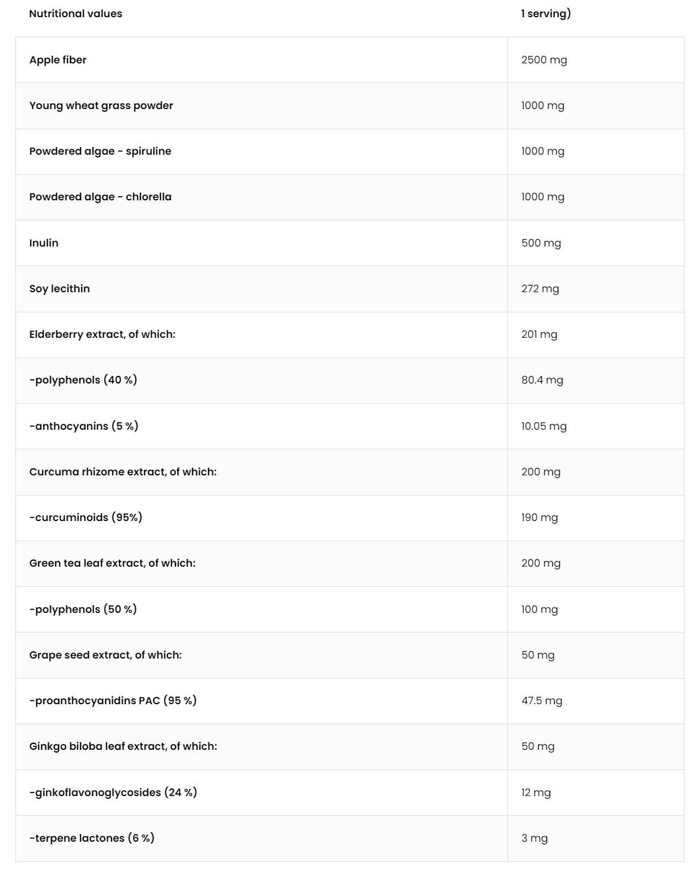Viewport: 697px width, 869px height.
Task: Click 'Curcuma rhizome extract, of which:'
Action: 123,472
